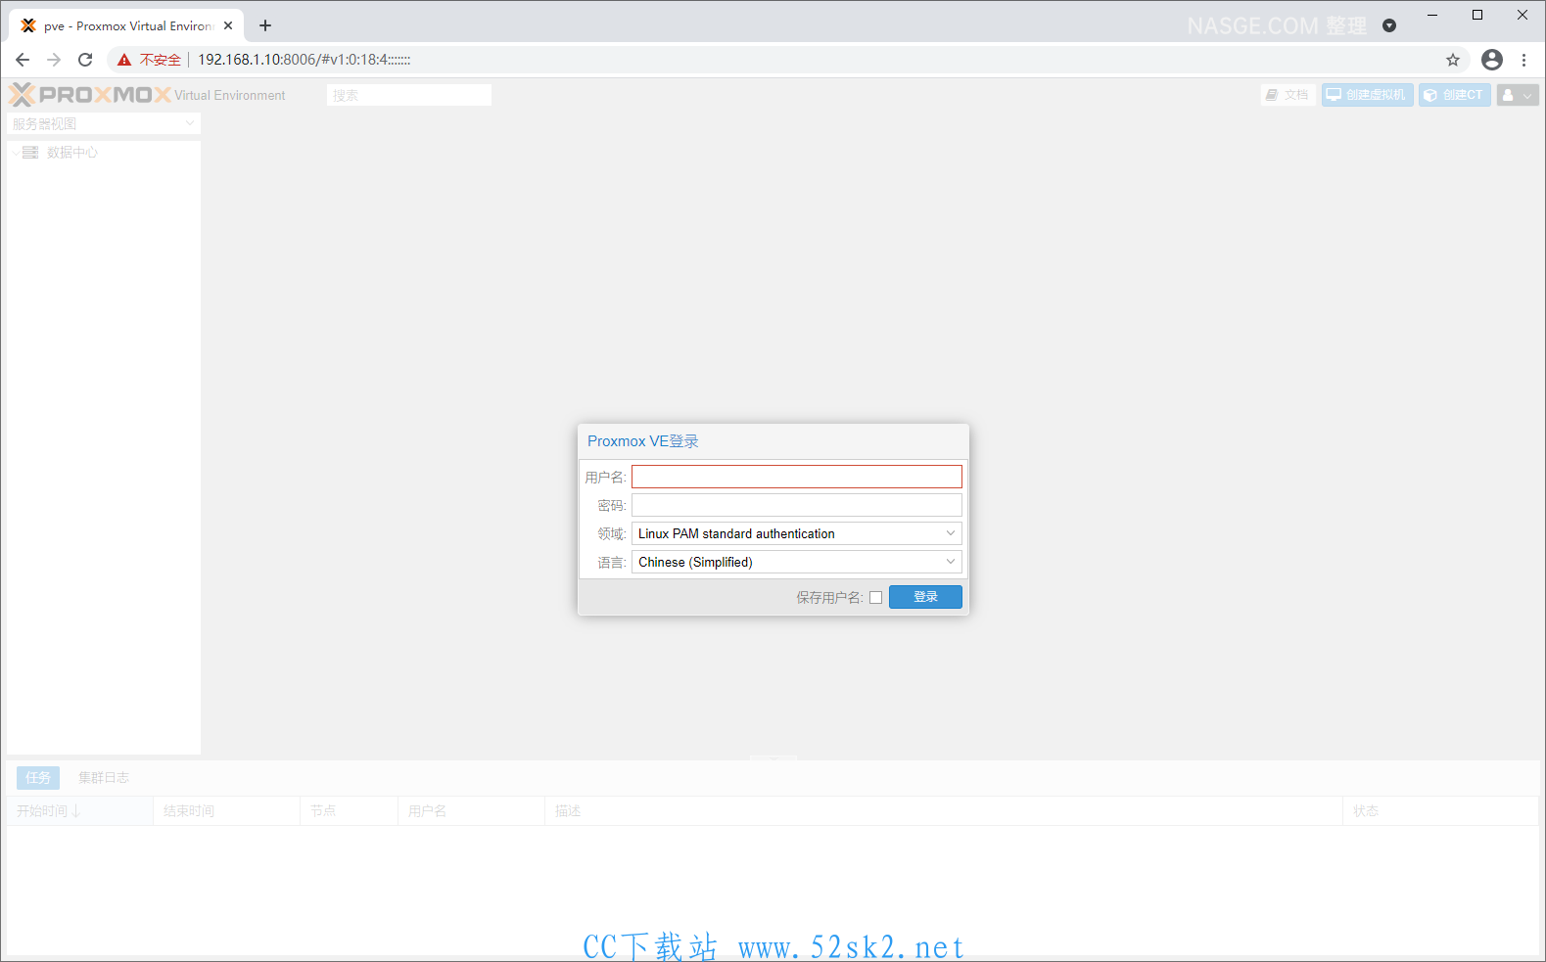Click the Create VM button
Screen dimensions: 1546x962
(x=1367, y=95)
